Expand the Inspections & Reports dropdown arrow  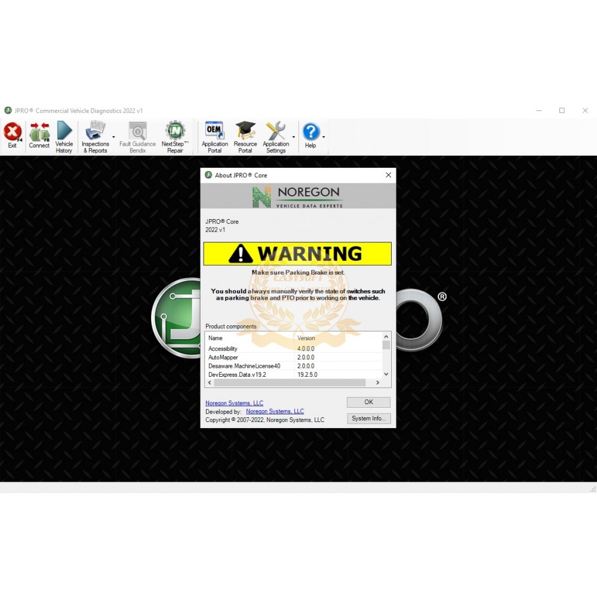pyautogui.click(x=113, y=137)
